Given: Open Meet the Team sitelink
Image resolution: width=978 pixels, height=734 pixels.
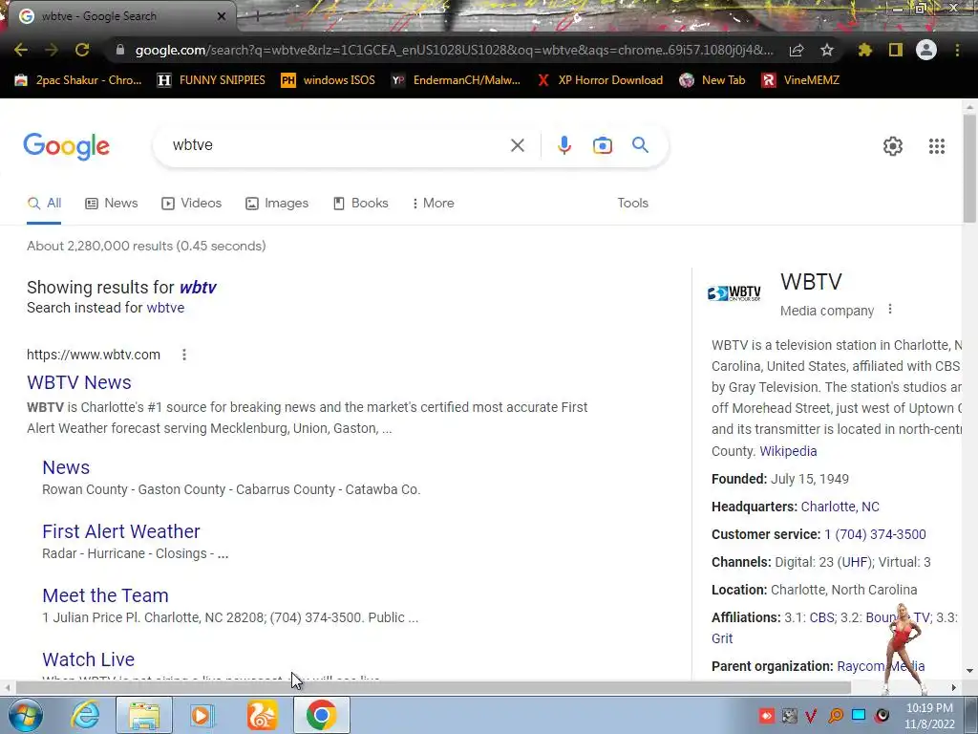Looking at the screenshot, I should pyautogui.click(x=105, y=595).
